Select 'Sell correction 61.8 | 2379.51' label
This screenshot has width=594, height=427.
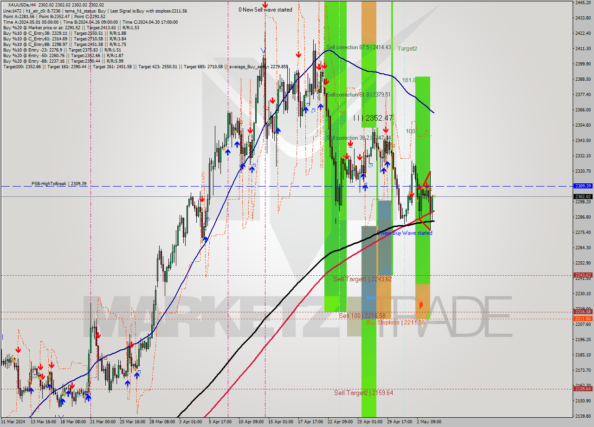359,95
